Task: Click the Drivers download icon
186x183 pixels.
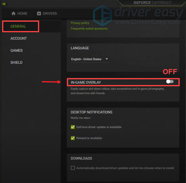Action: pyautogui.click(x=39, y=14)
